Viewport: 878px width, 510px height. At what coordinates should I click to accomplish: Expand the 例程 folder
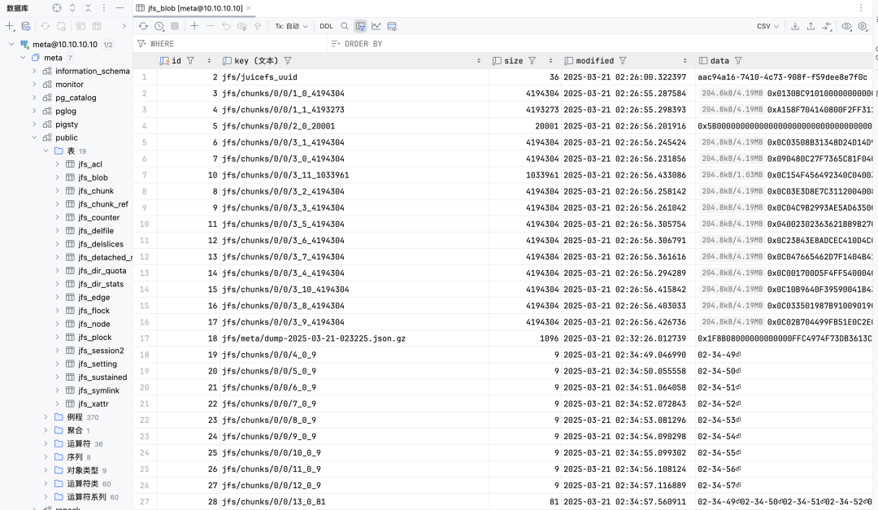[46, 417]
